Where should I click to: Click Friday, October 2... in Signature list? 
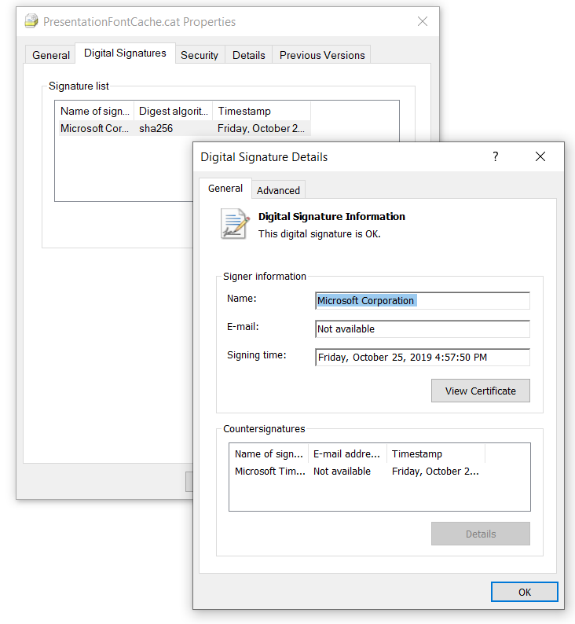261,128
